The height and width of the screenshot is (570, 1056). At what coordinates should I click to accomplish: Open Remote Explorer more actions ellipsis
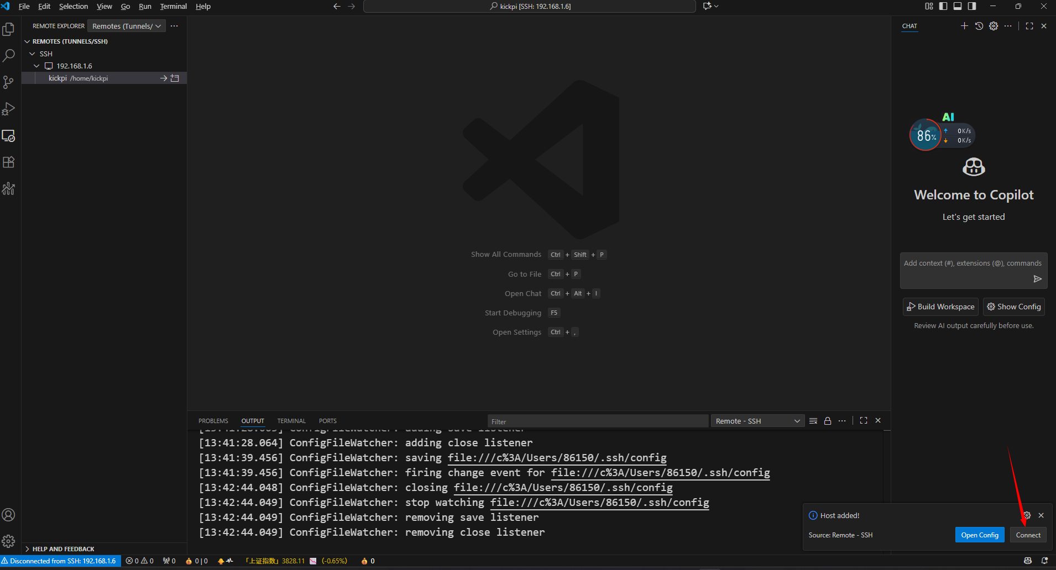[174, 26]
